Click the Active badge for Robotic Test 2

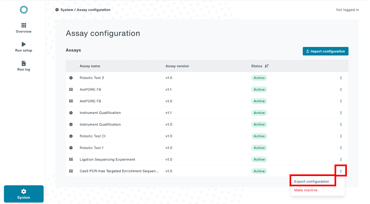[x=259, y=78]
